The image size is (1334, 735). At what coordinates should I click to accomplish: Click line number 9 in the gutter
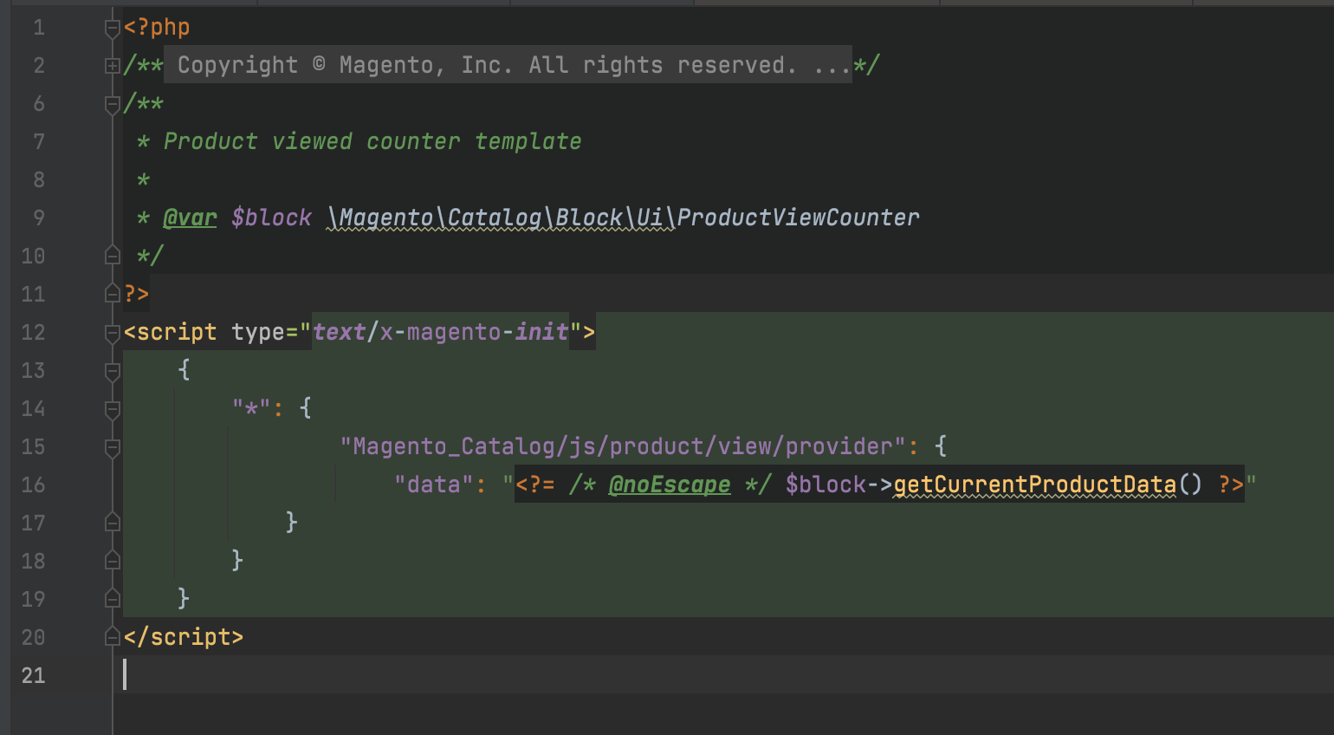click(x=38, y=218)
